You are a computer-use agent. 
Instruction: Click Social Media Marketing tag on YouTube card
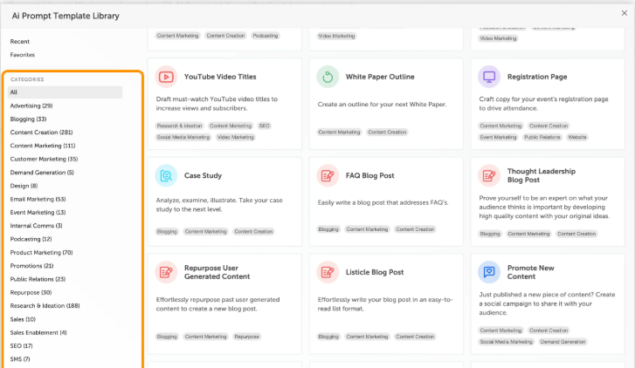coord(183,137)
